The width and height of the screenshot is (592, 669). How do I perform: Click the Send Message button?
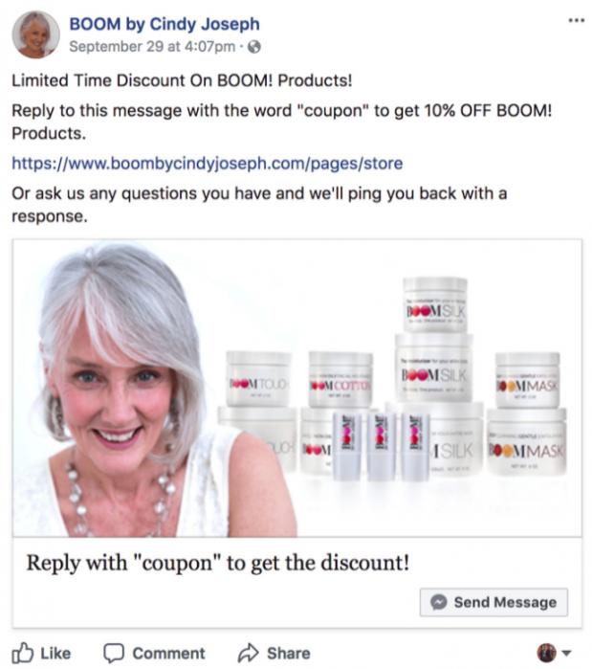(x=493, y=602)
